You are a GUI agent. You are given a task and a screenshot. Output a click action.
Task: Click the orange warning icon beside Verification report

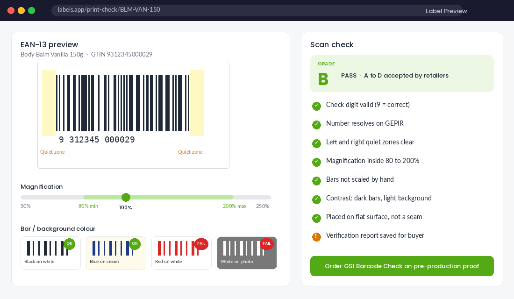(x=316, y=237)
